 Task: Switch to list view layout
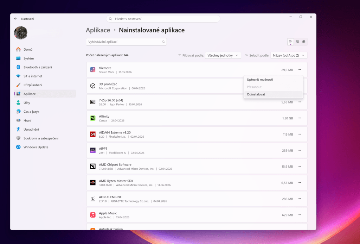[x=290, y=42]
